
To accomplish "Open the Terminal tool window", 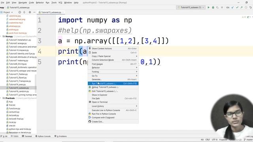I will (27, 136).
